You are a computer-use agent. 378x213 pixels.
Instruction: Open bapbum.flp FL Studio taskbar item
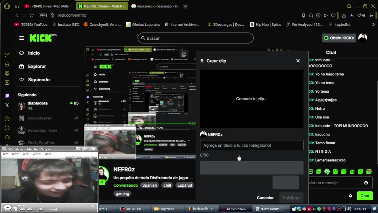202,209
